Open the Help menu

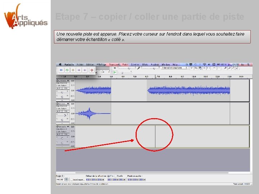click(x=175, y=65)
